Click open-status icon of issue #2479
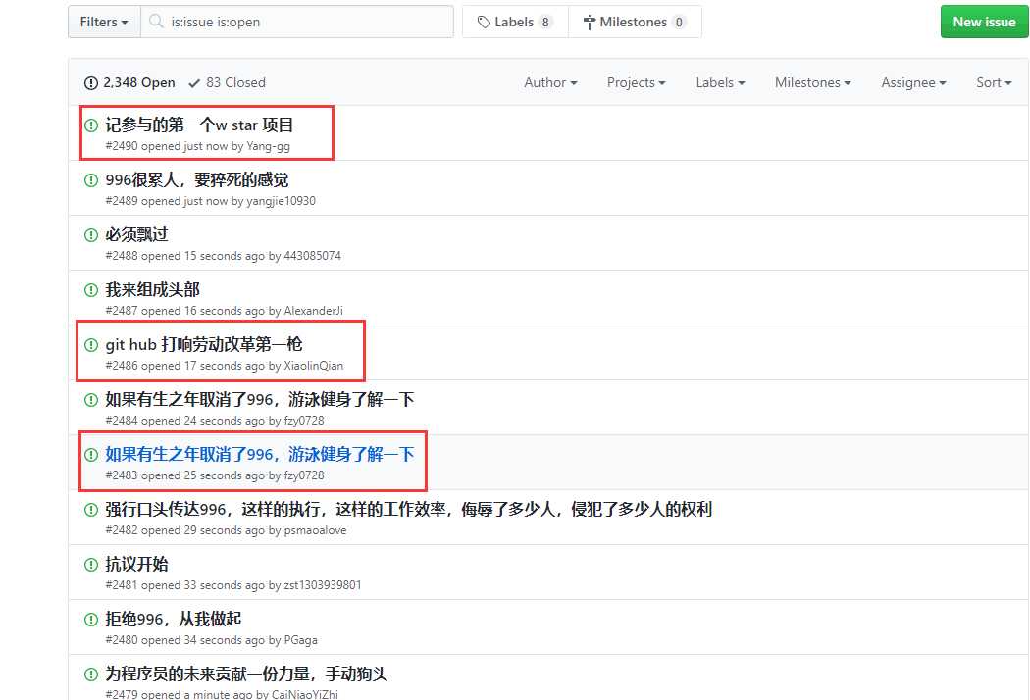 pos(91,675)
